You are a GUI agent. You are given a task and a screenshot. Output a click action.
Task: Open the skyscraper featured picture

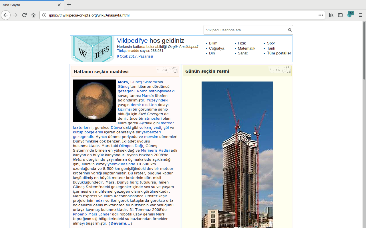click(x=237, y=155)
